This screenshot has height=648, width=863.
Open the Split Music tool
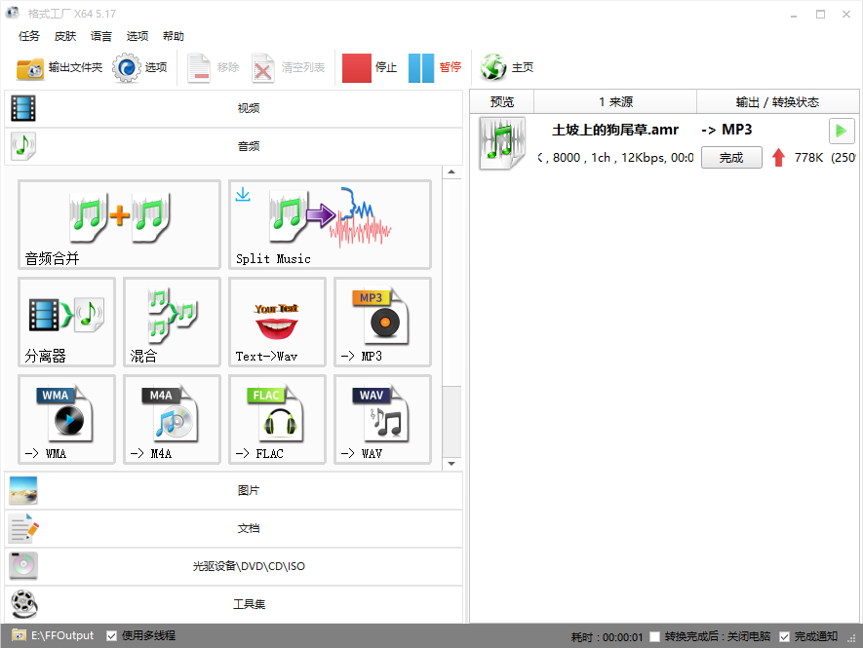[x=329, y=224]
